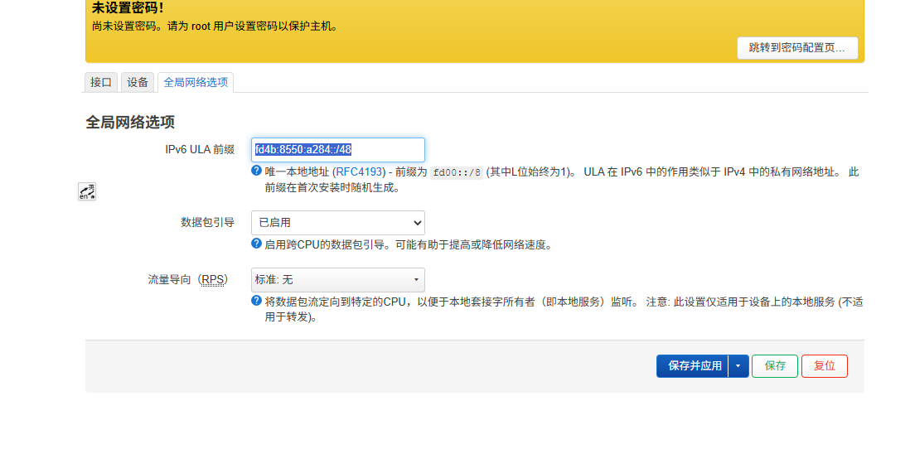910x454 pixels.
Task: Open the RFC4193 link
Action: (x=359, y=172)
